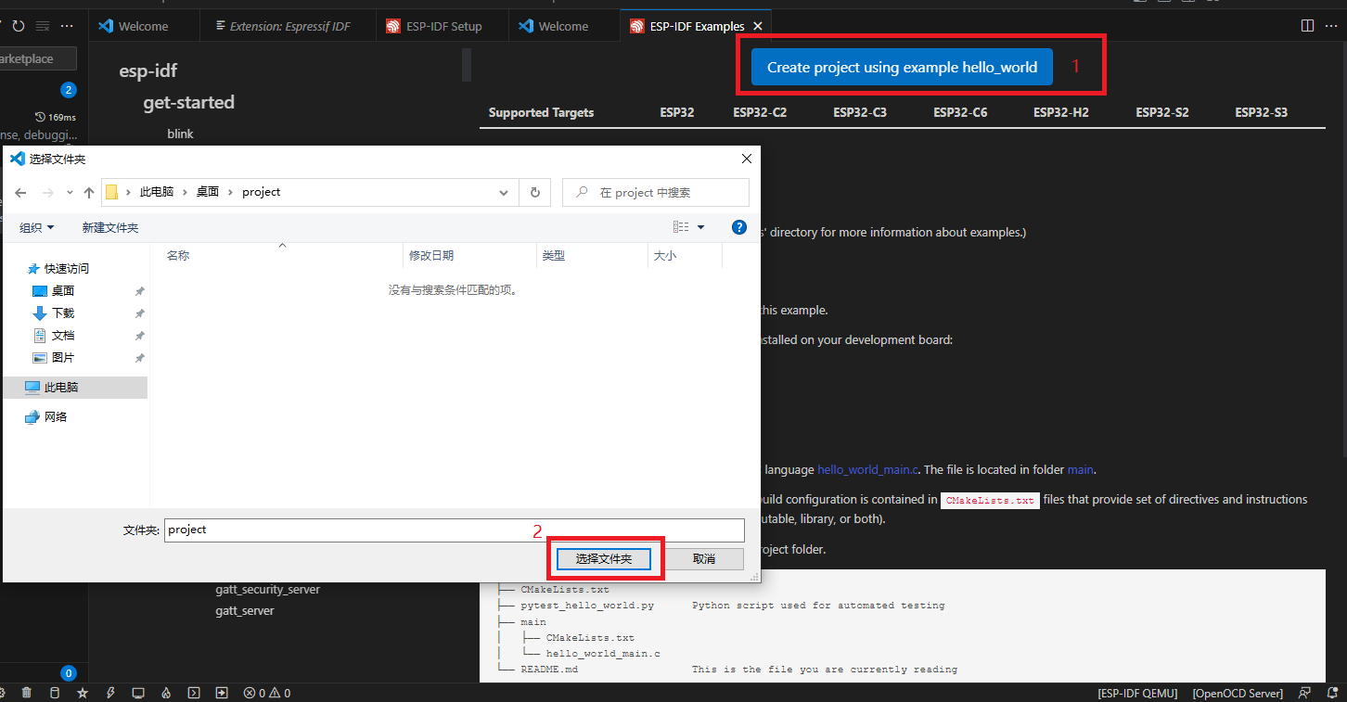Viewport: 1347px width, 702px height.
Task: Open the dialog help question mark
Action: click(x=739, y=227)
